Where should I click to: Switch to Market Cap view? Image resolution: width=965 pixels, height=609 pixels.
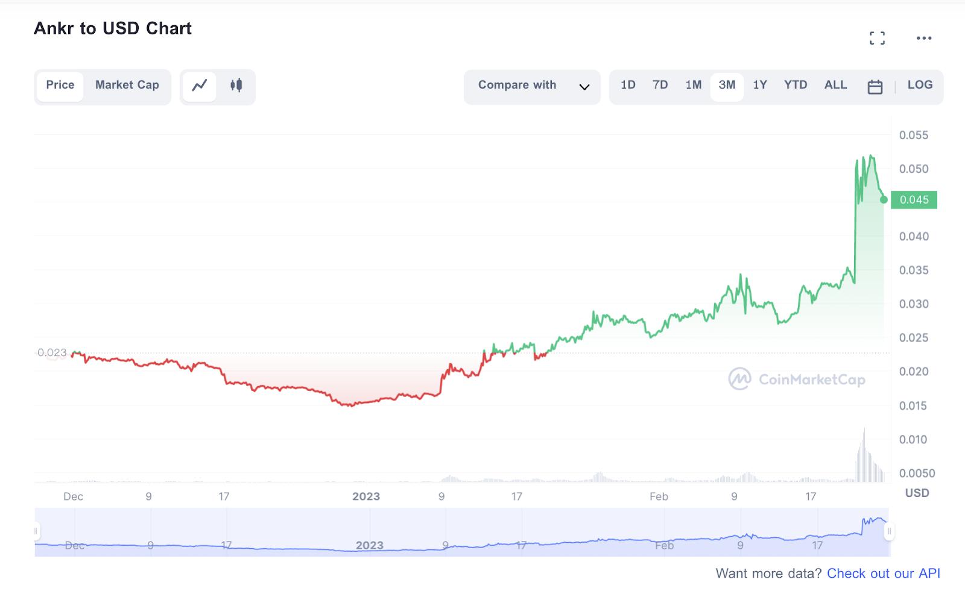coord(127,85)
